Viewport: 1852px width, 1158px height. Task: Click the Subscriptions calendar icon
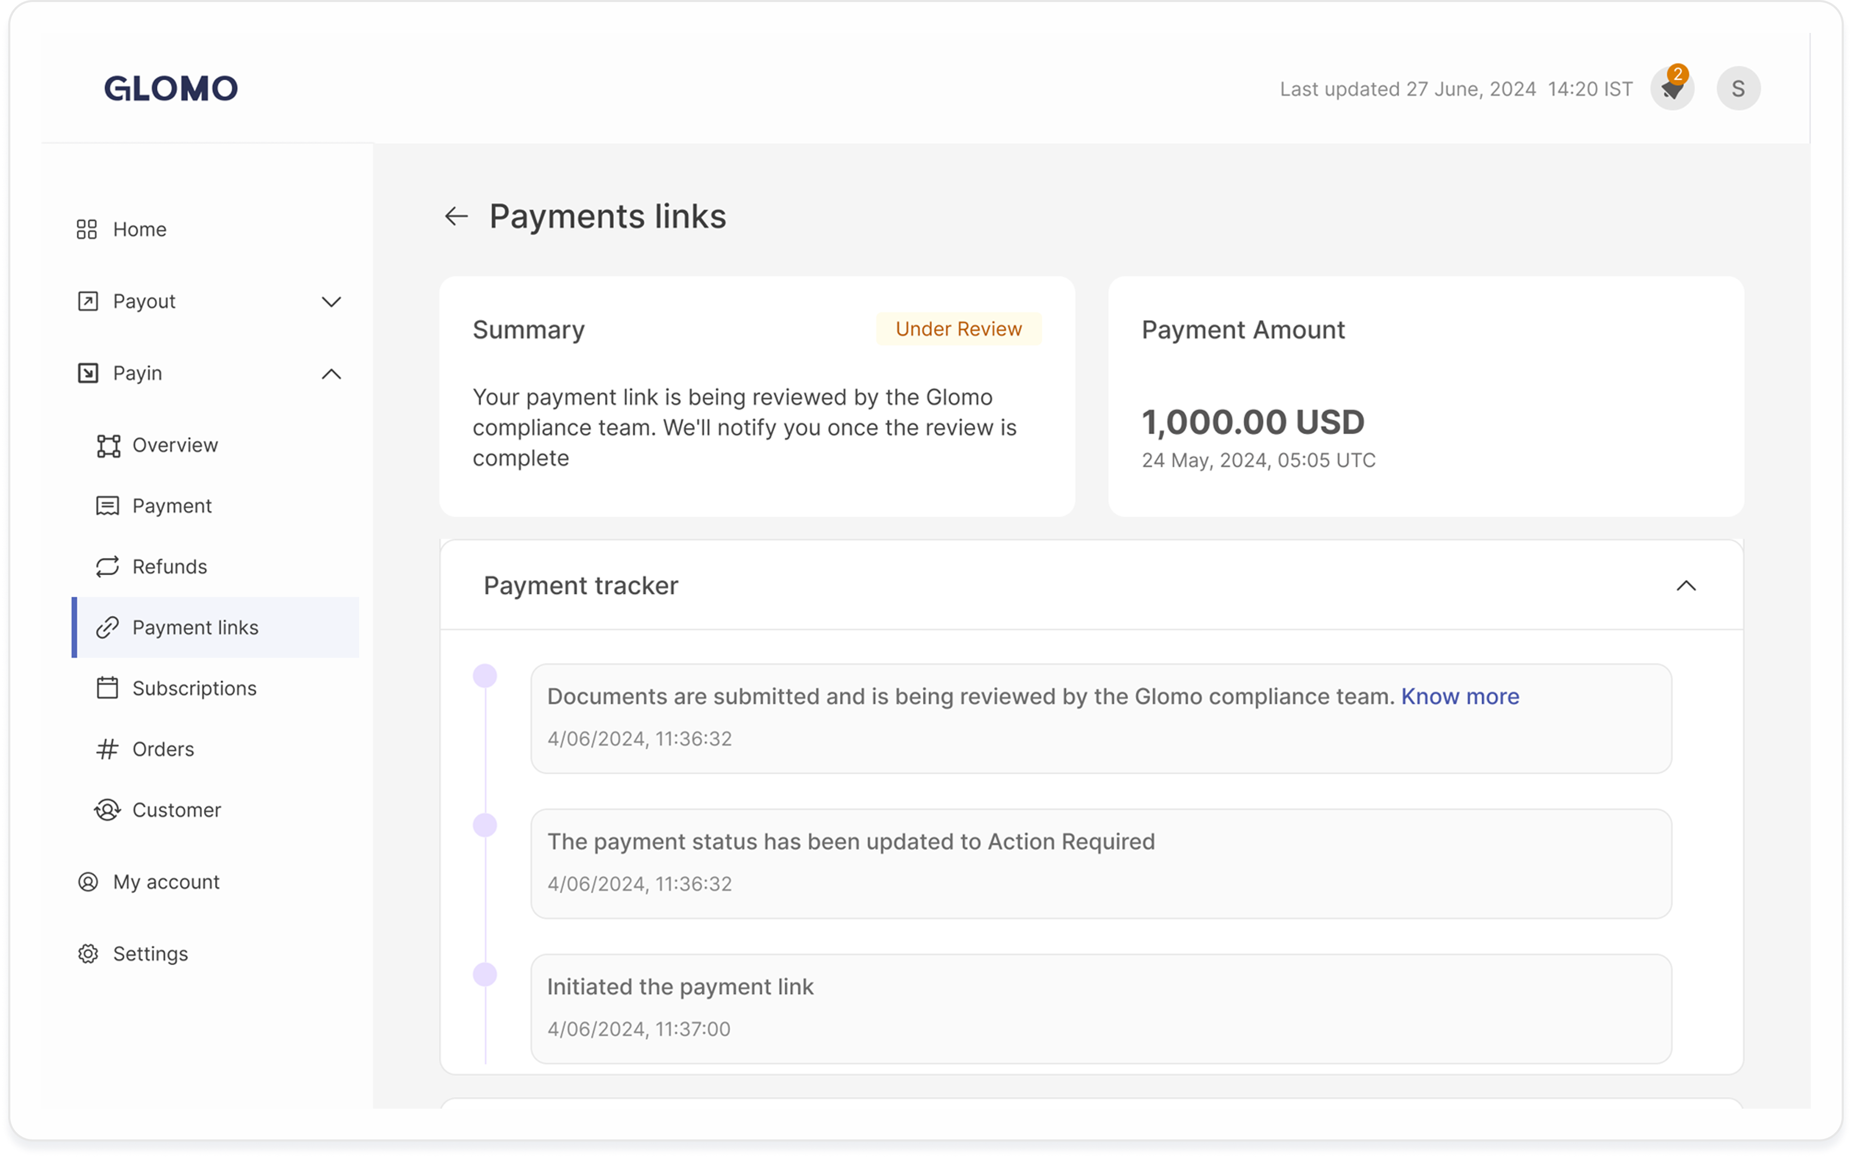(107, 688)
